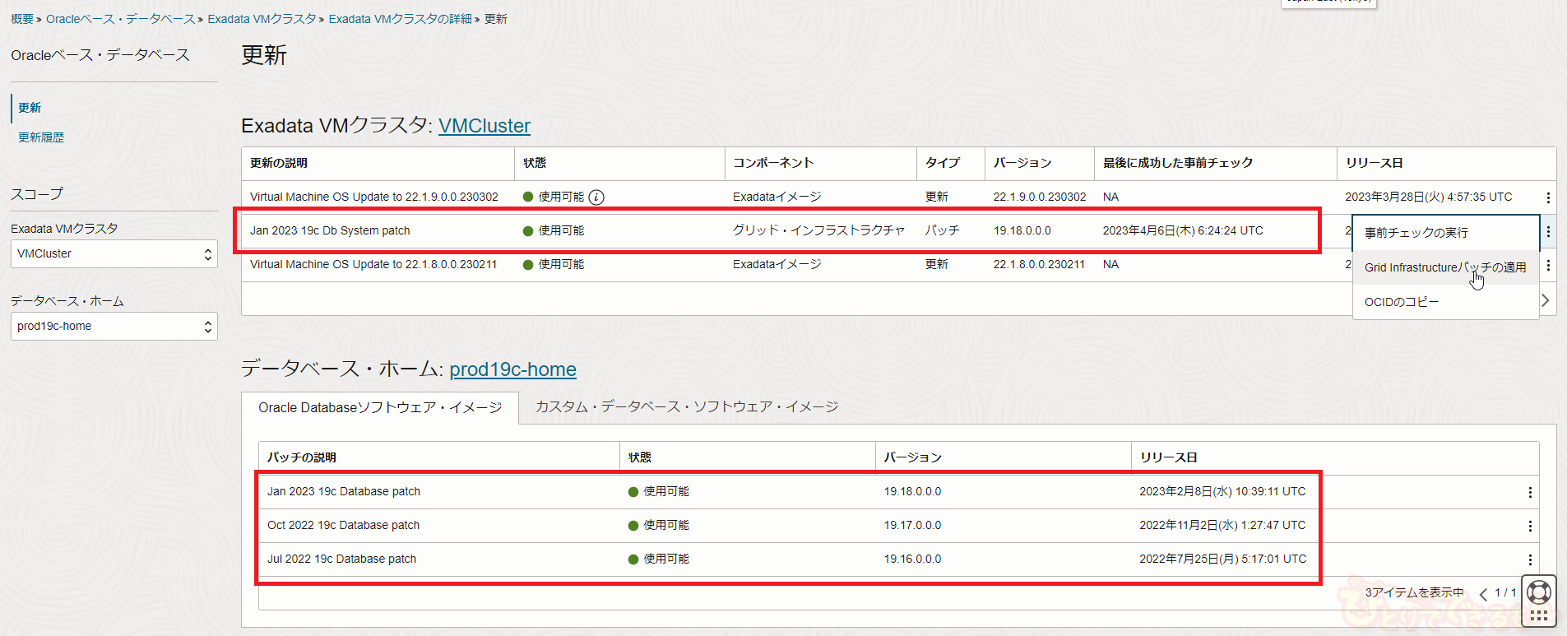Open actions menu for Jul 2022 19c Database patch
The image size is (1567, 636).
1529,559
